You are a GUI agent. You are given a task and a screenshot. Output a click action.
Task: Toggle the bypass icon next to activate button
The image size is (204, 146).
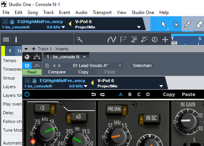pos(37,66)
